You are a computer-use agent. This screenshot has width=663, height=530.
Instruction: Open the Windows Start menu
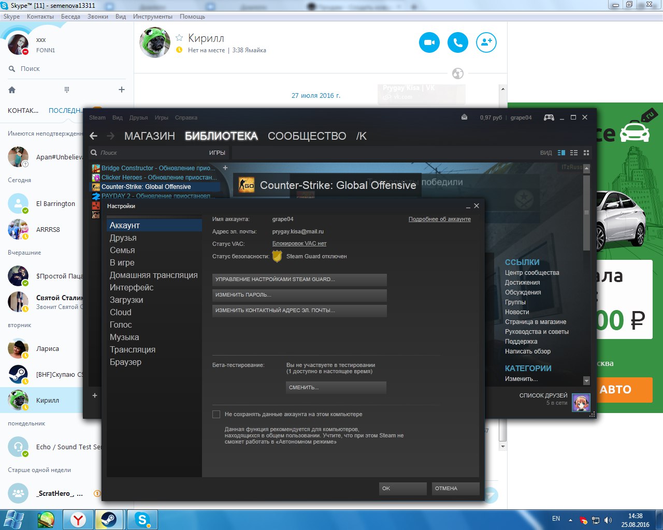[13, 520]
